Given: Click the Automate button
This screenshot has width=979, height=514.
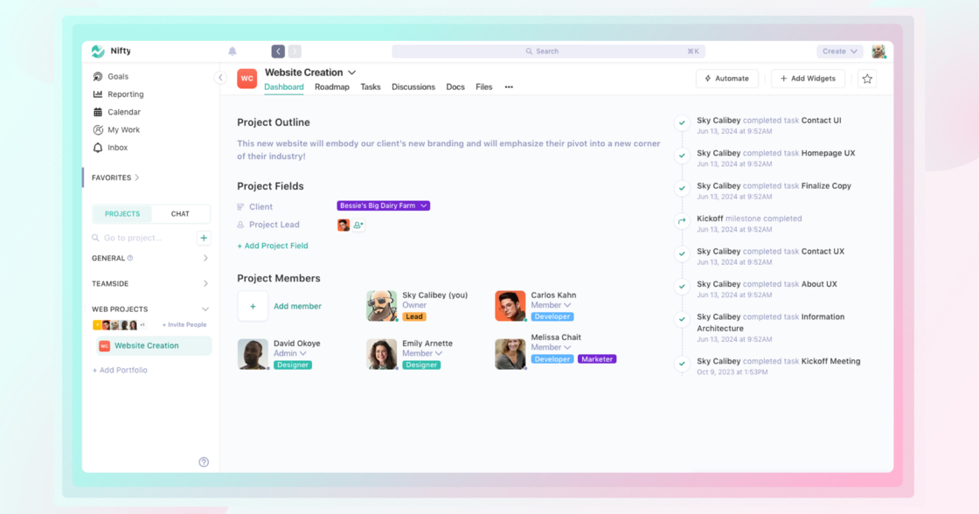Looking at the screenshot, I should (726, 79).
